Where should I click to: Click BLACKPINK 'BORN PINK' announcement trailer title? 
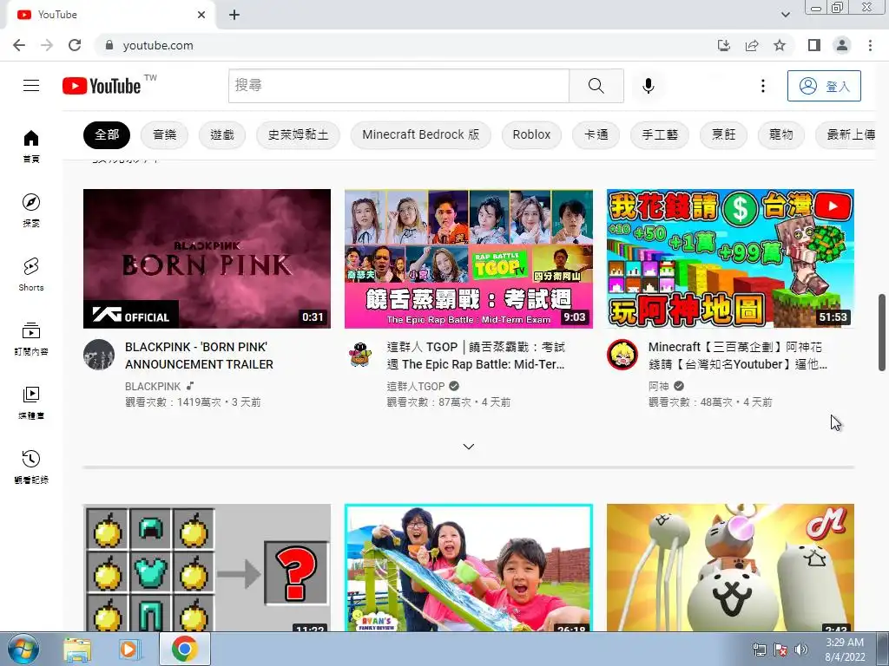199,356
